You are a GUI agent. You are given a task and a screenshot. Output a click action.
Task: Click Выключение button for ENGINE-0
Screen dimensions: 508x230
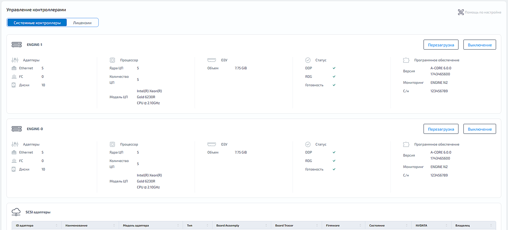pyautogui.click(x=480, y=129)
